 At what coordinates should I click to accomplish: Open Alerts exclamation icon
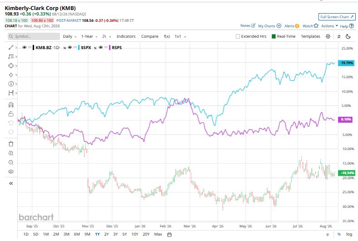pyautogui.click(x=297, y=26)
